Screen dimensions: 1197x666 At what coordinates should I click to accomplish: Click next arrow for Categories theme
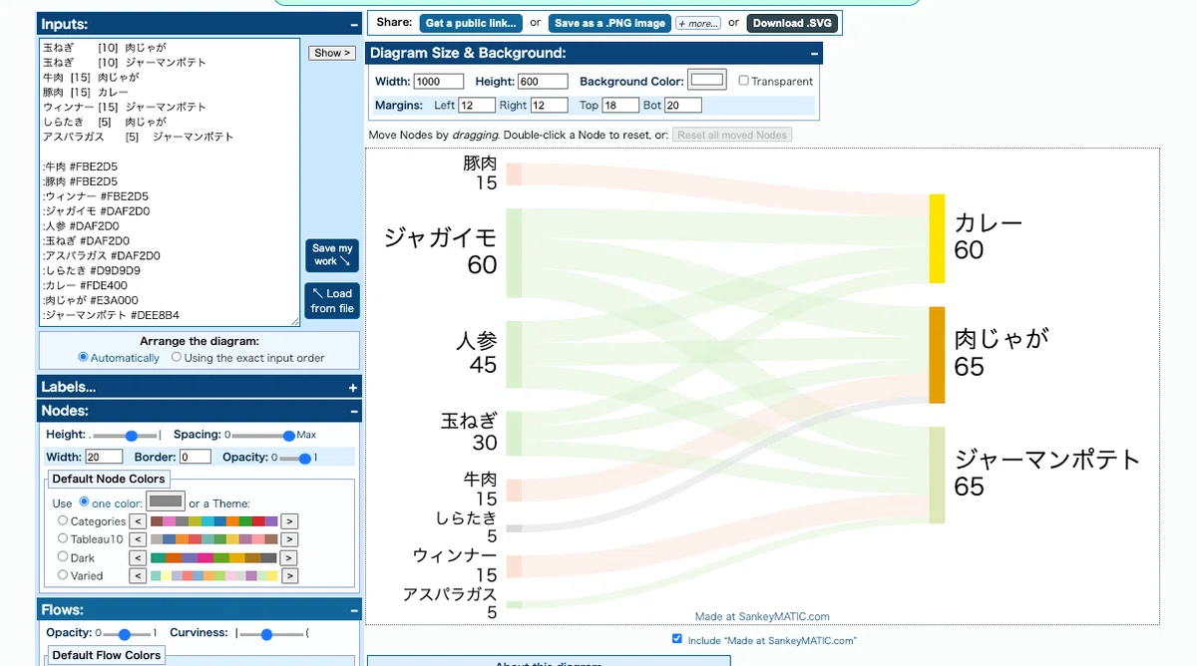click(x=289, y=521)
